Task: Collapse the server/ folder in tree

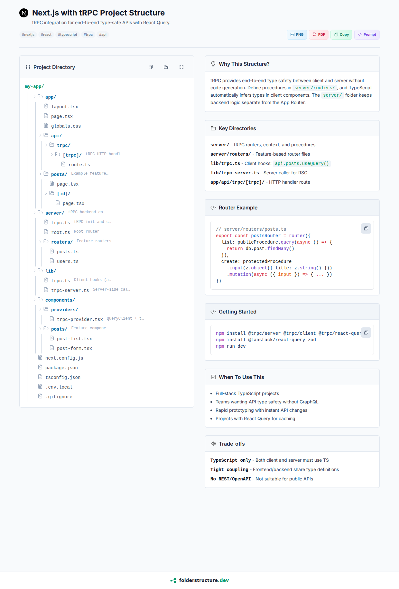Action: coord(35,213)
